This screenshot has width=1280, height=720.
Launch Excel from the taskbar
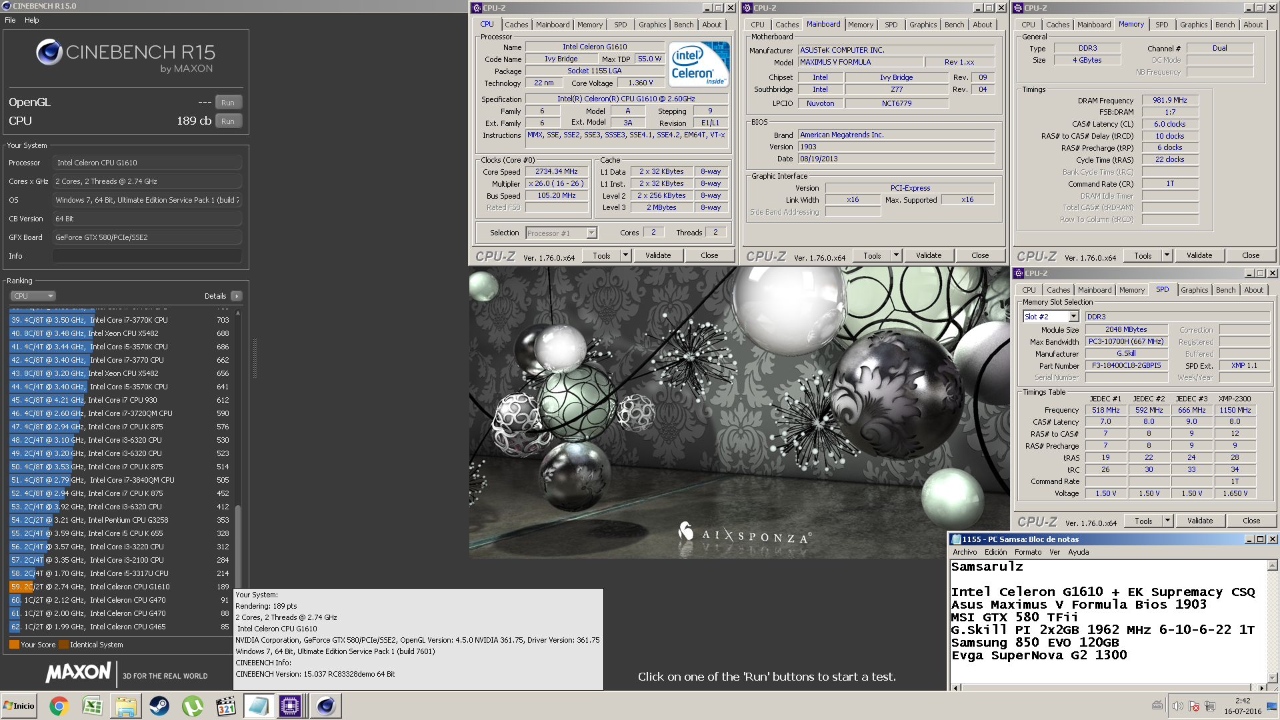point(92,706)
